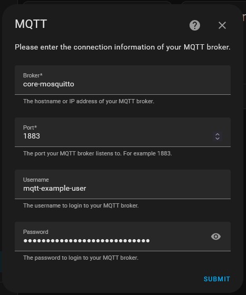Increase the port number with the up arrow
Viewport: 246px width, 295px height.
(217, 134)
